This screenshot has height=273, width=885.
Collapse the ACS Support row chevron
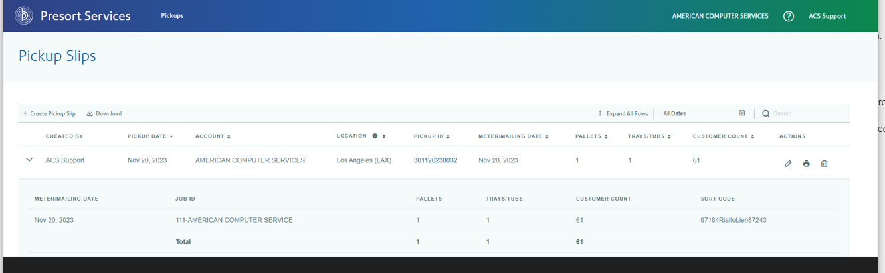pyautogui.click(x=29, y=160)
